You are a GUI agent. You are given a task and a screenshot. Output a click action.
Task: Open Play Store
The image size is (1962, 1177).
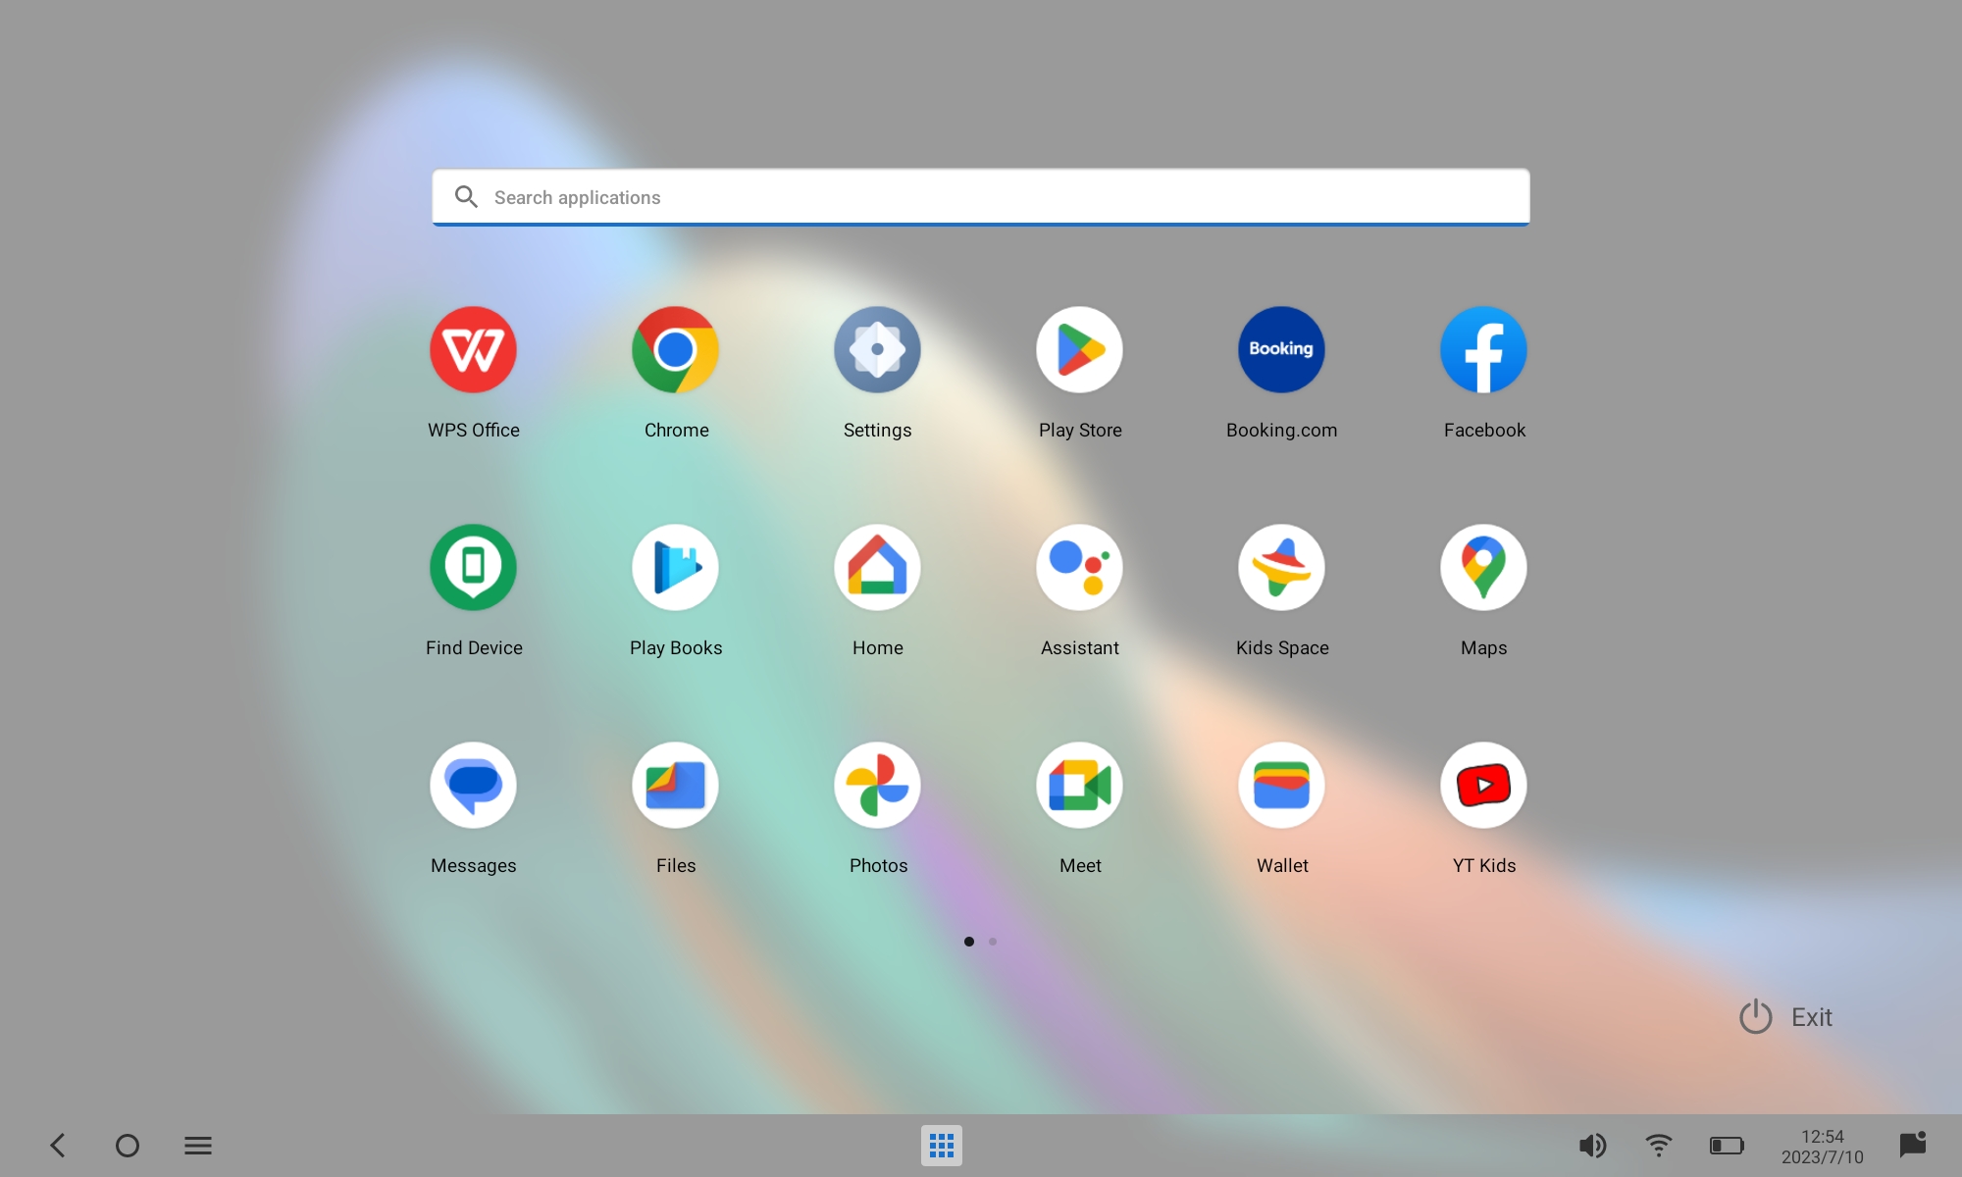click(x=1079, y=350)
